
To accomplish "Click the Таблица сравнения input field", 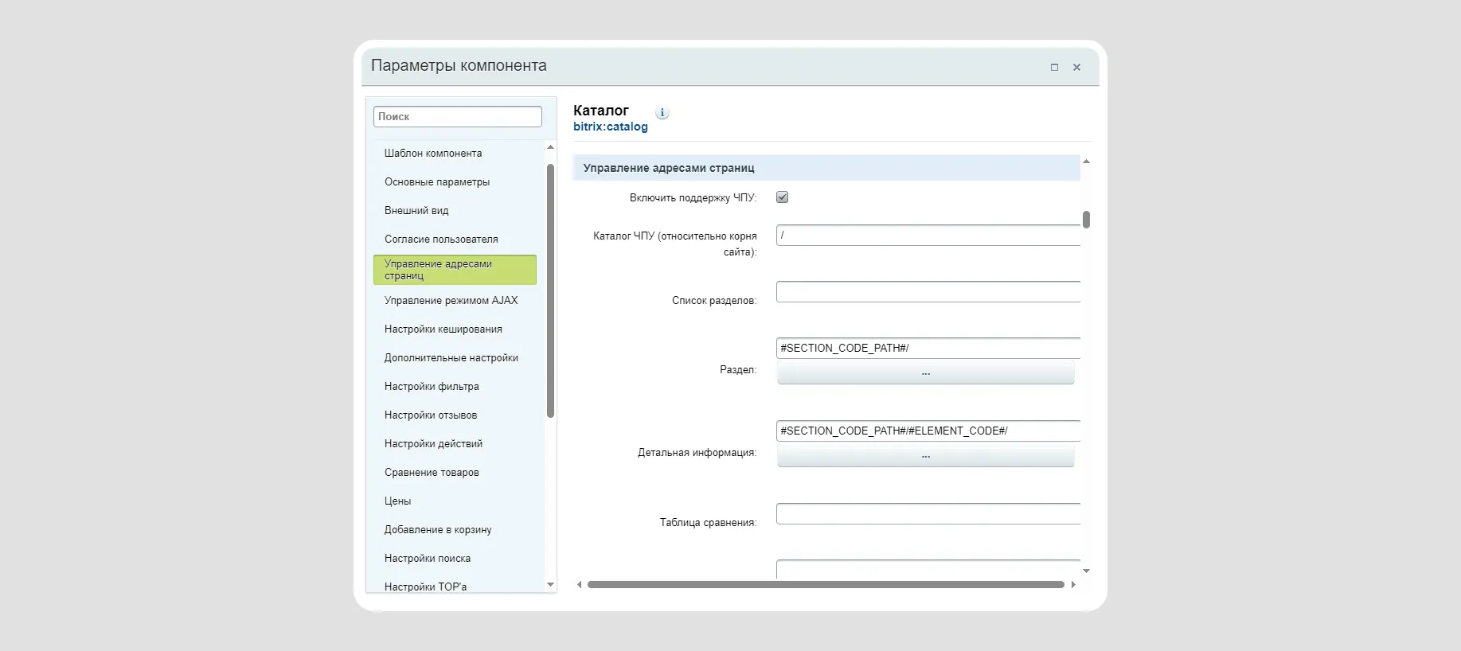I will pyautogui.click(x=928, y=513).
